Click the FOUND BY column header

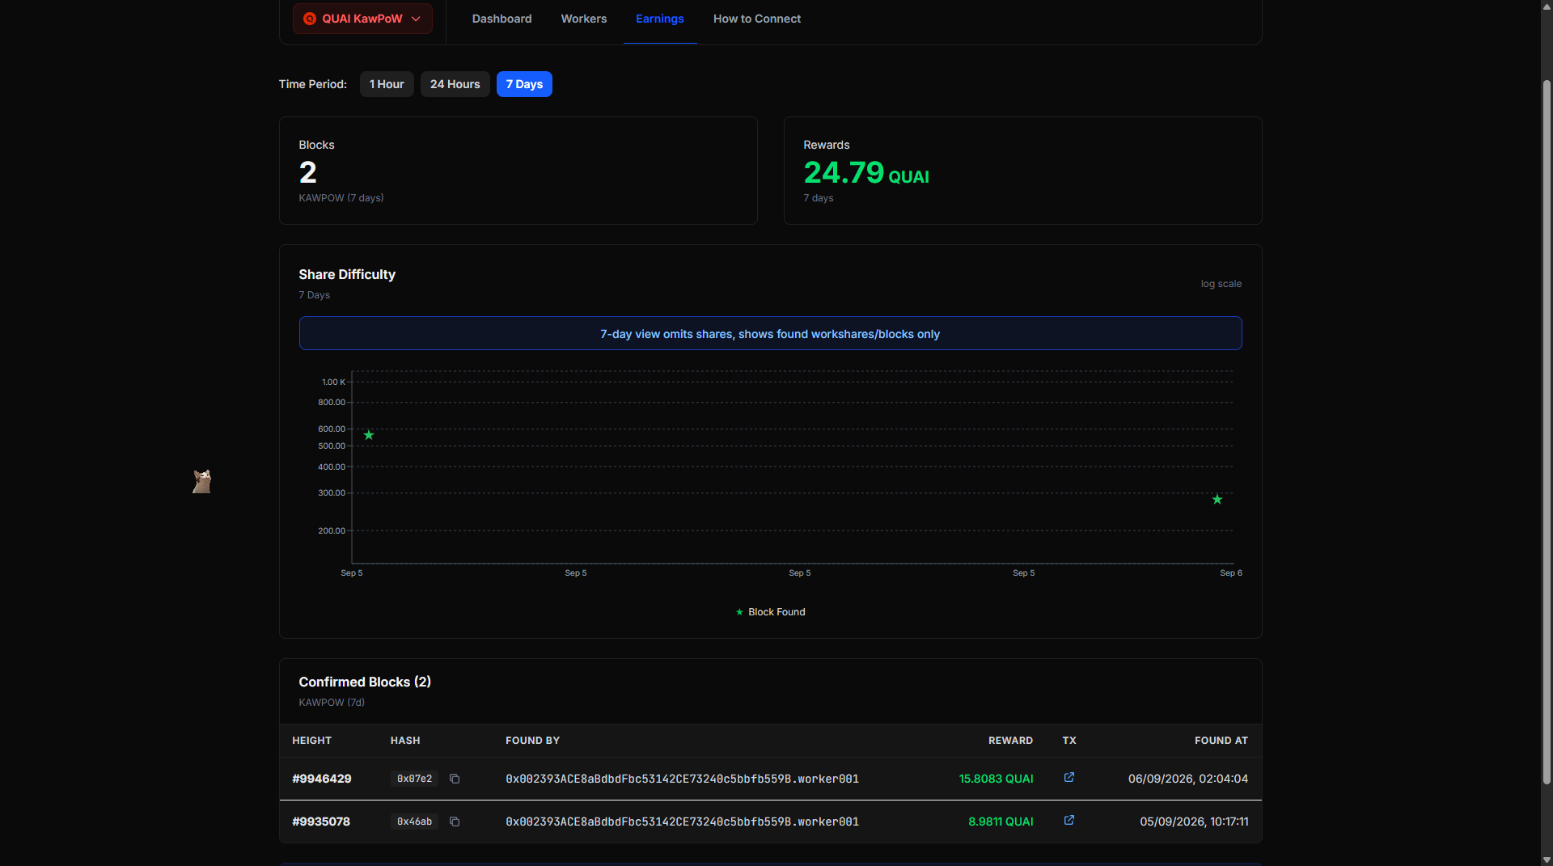click(532, 741)
